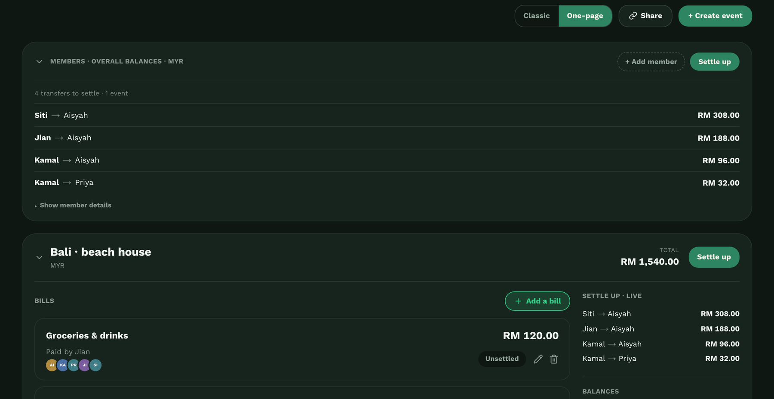Add a bill to the event
The image size is (774, 399).
click(x=537, y=301)
